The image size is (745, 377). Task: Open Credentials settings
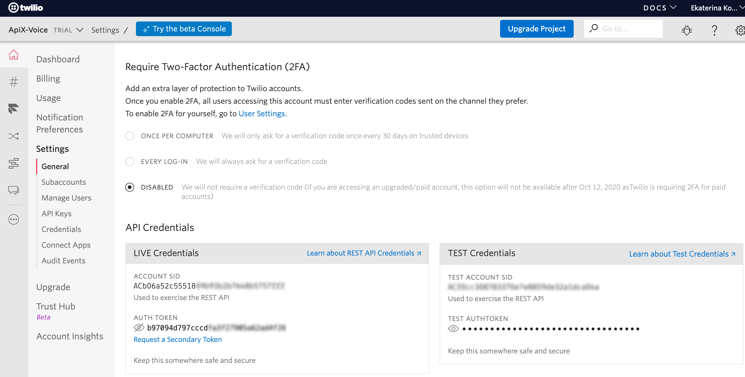[61, 229]
